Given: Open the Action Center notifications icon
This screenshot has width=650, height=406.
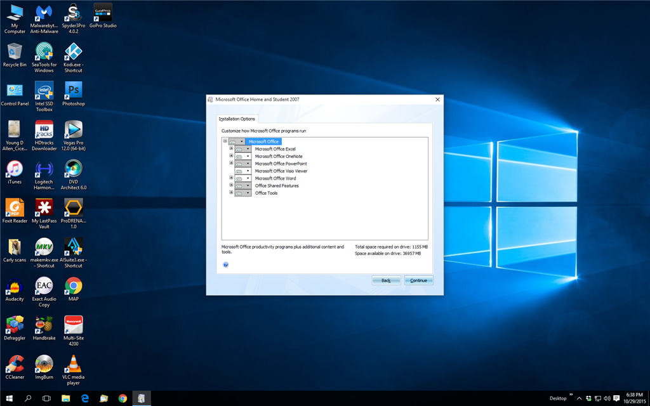Looking at the screenshot, I should [616, 398].
